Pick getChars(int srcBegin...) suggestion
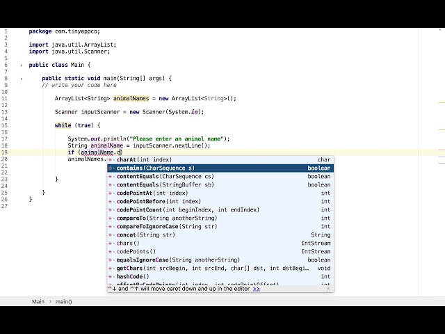 pyautogui.click(x=220, y=268)
